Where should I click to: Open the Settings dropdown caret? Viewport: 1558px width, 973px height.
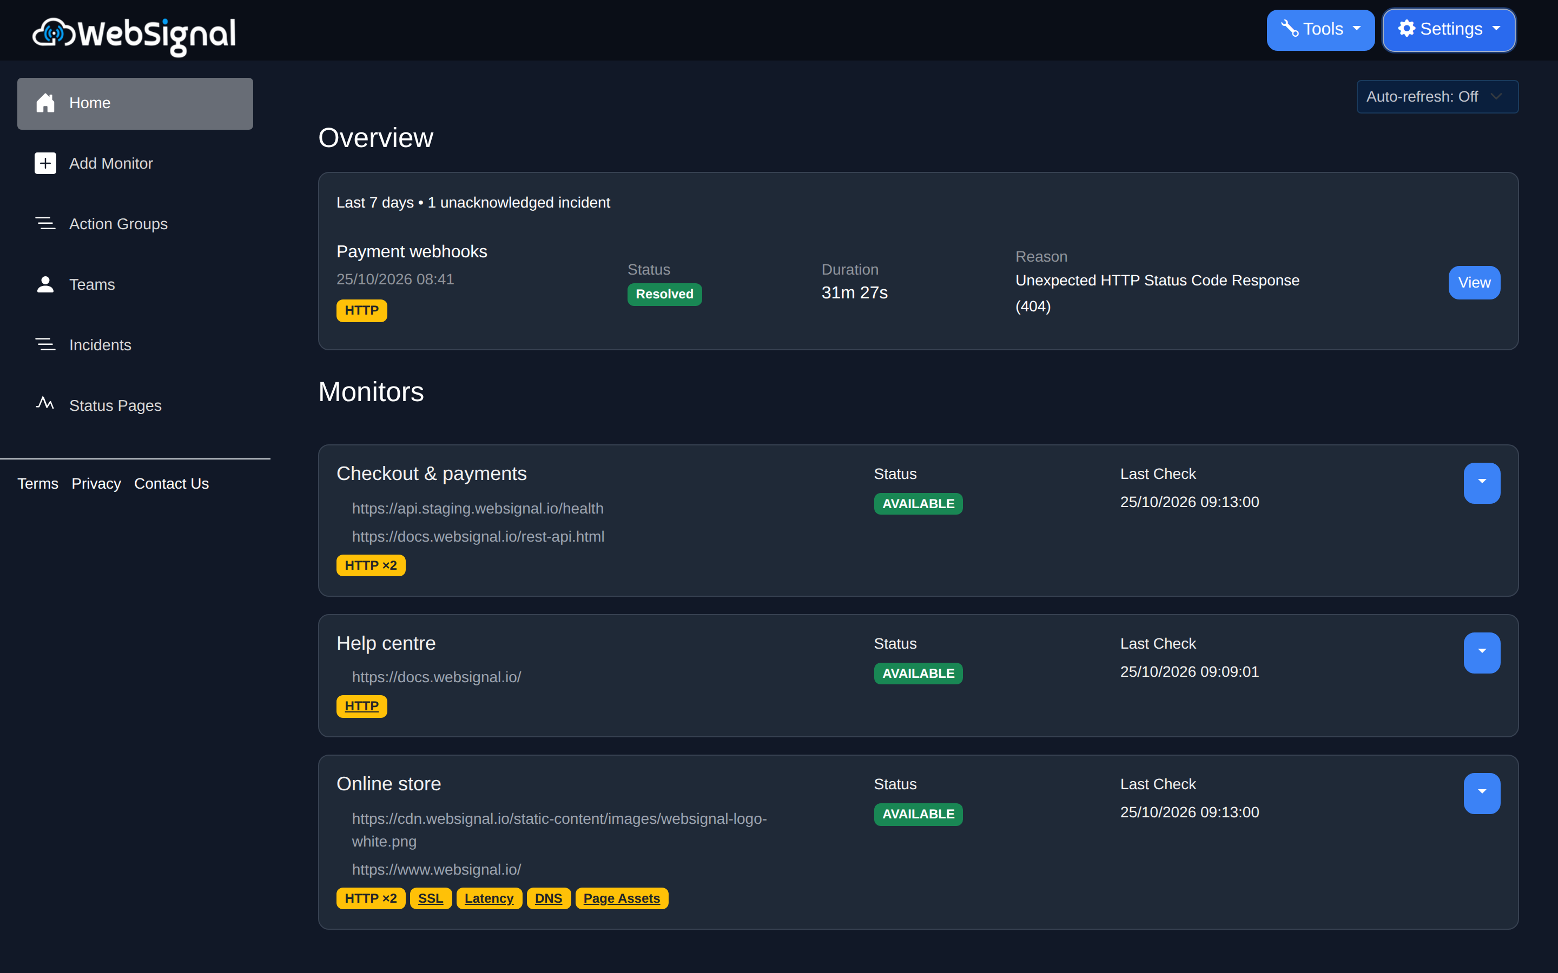[1496, 29]
